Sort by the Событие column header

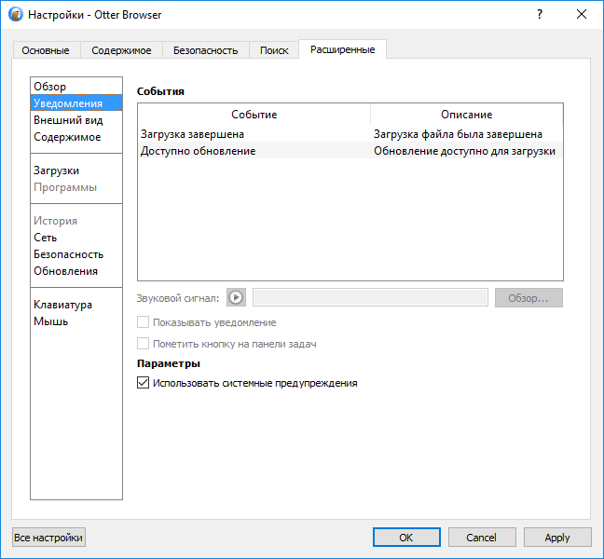(254, 115)
